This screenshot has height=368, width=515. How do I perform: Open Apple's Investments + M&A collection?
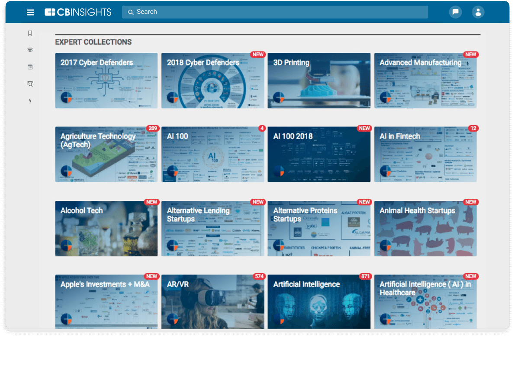106,302
